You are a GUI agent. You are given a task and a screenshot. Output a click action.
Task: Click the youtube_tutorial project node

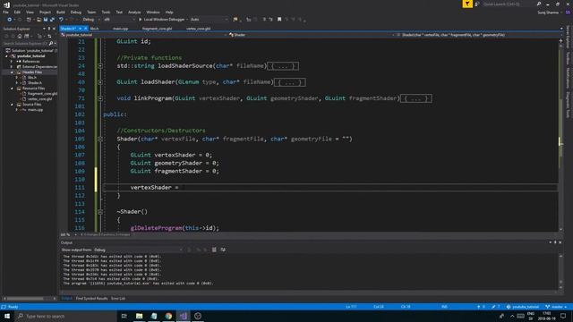(31, 56)
